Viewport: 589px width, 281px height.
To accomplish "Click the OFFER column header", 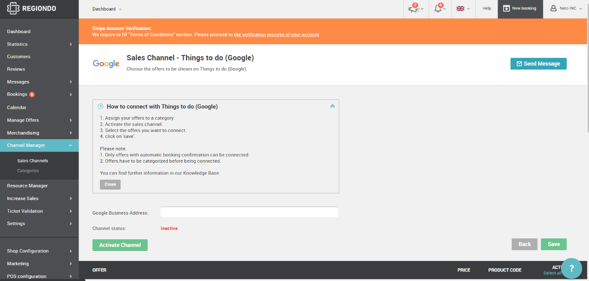I will 99,270.
